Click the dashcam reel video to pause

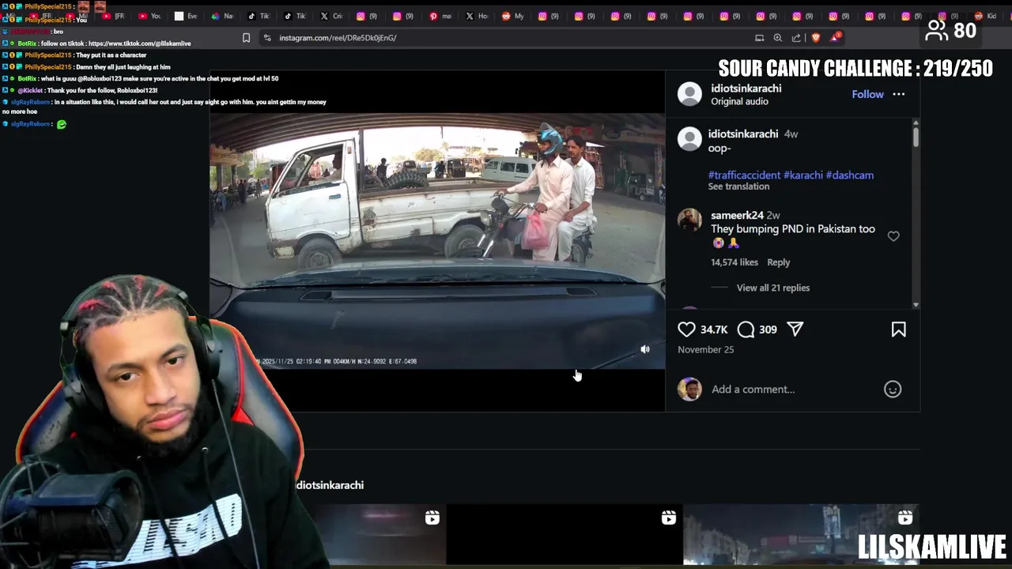(437, 241)
